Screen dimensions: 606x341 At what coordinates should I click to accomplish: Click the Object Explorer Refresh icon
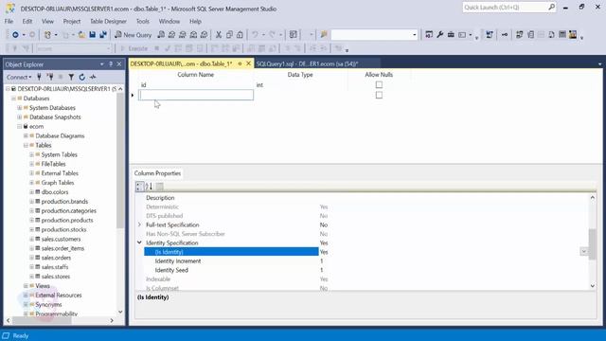[82, 77]
